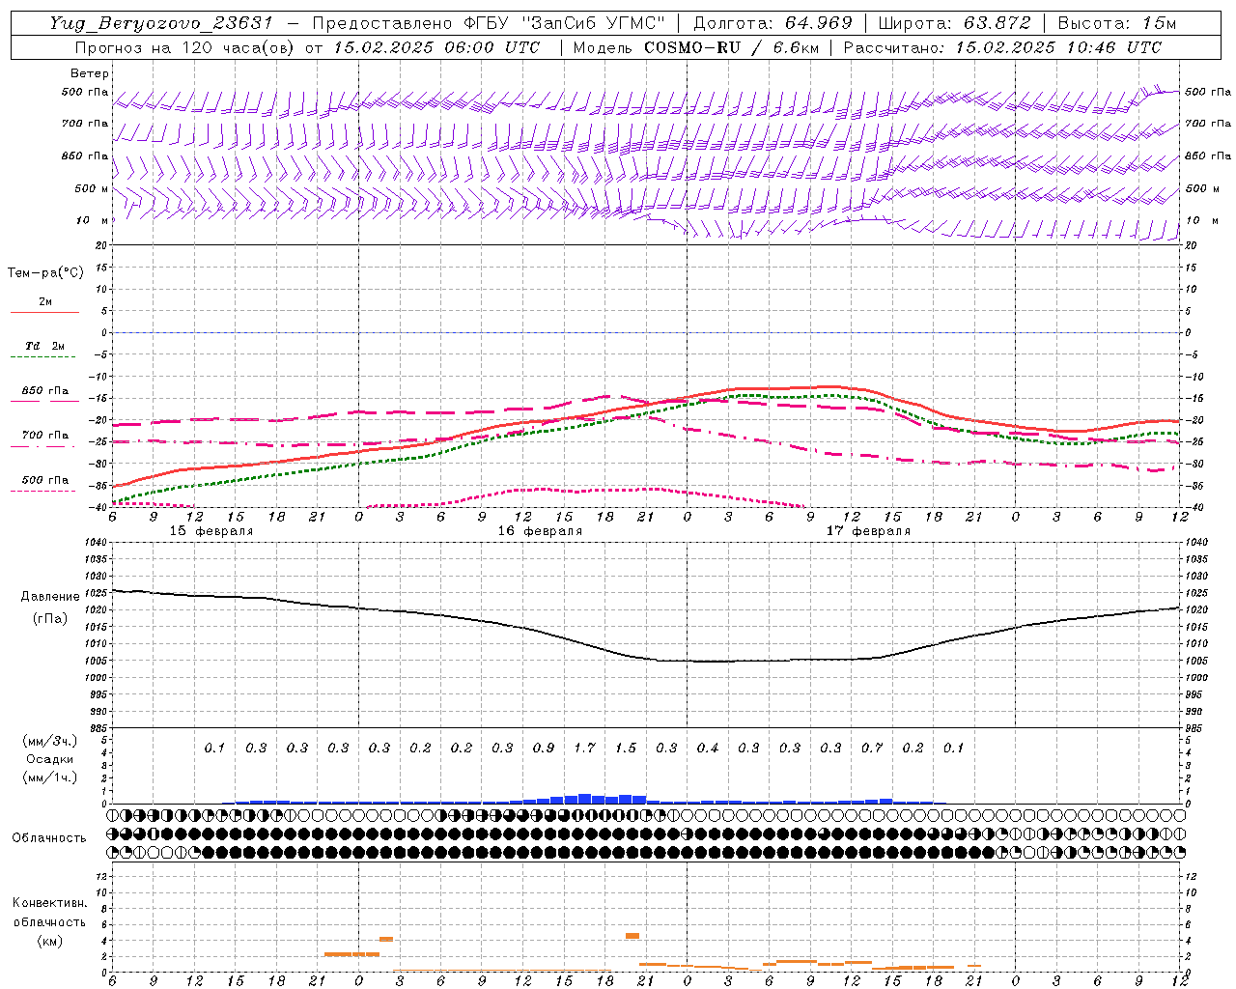Click 'Прогноз на 120 часа(ов)' forecast text
Viewport: 1236px width, 989px height.
[184, 47]
